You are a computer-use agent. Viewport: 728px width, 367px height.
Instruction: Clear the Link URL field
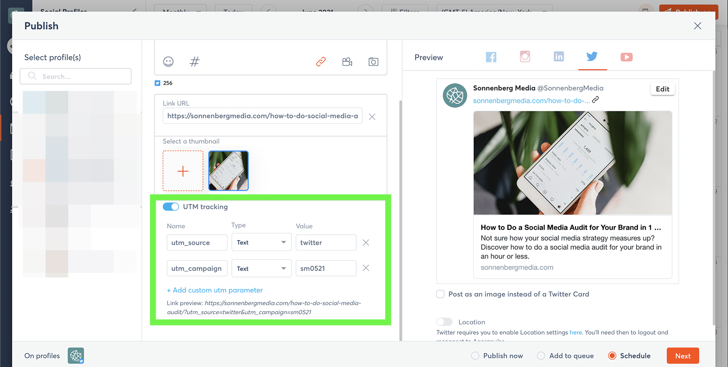pos(372,117)
